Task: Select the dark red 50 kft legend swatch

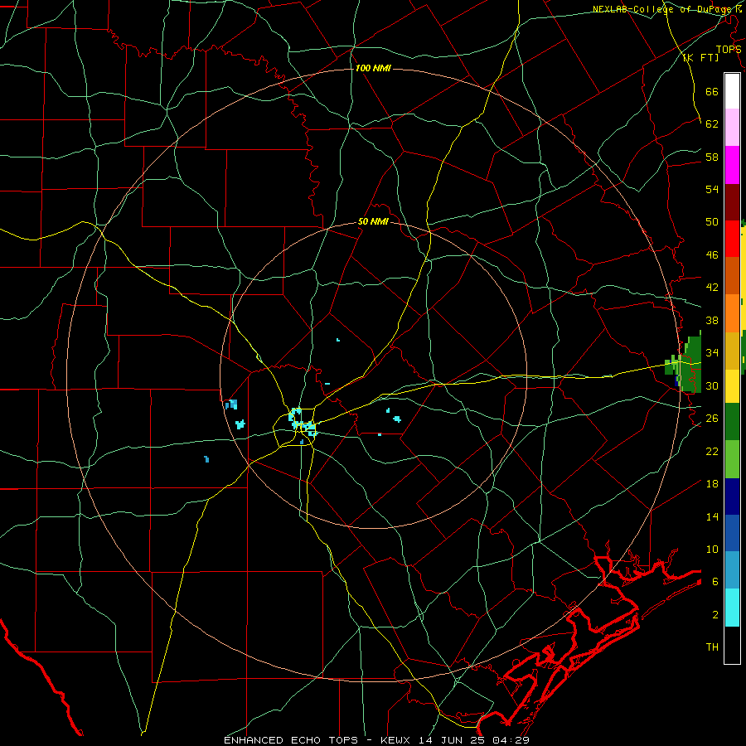Action: pyautogui.click(x=732, y=201)
